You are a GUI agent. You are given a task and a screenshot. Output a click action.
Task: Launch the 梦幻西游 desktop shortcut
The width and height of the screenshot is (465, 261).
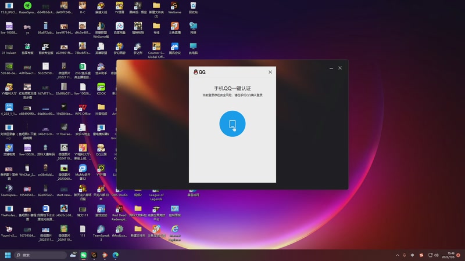pyautogui.click(x=120, y=48)
